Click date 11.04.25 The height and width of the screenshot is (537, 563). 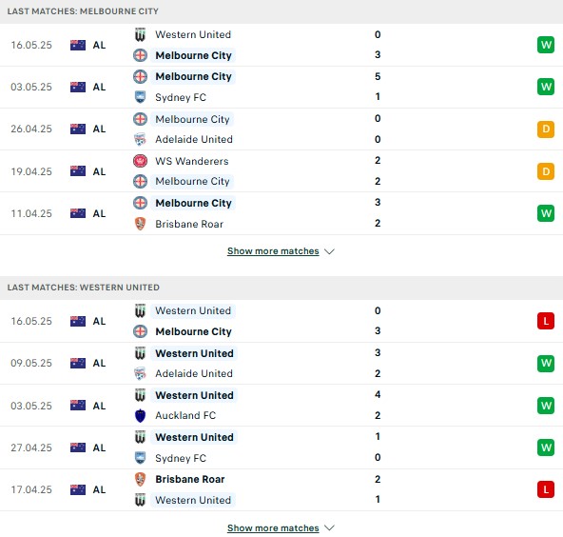click(x=31, y=213)
